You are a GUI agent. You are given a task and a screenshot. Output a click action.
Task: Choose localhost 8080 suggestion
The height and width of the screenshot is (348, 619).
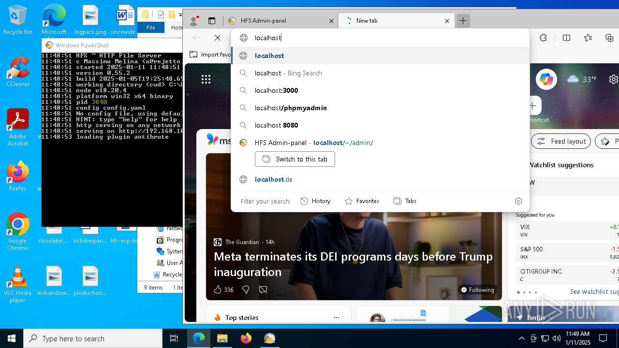pos(380,125)
